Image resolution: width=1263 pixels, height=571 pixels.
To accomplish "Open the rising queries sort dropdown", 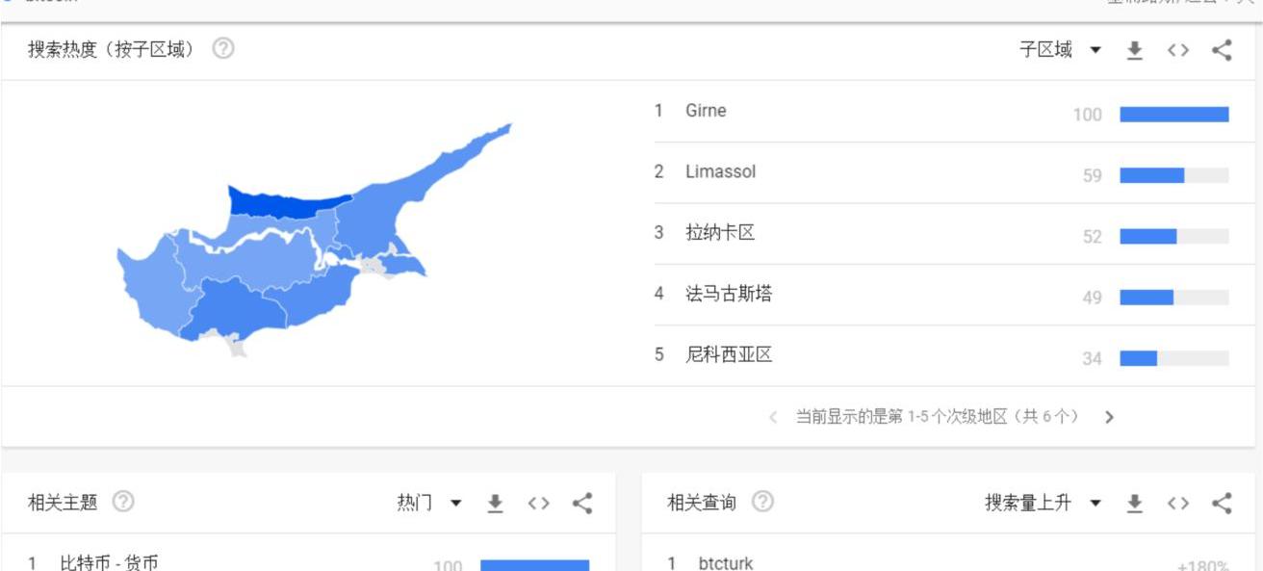I will 1042,503.
